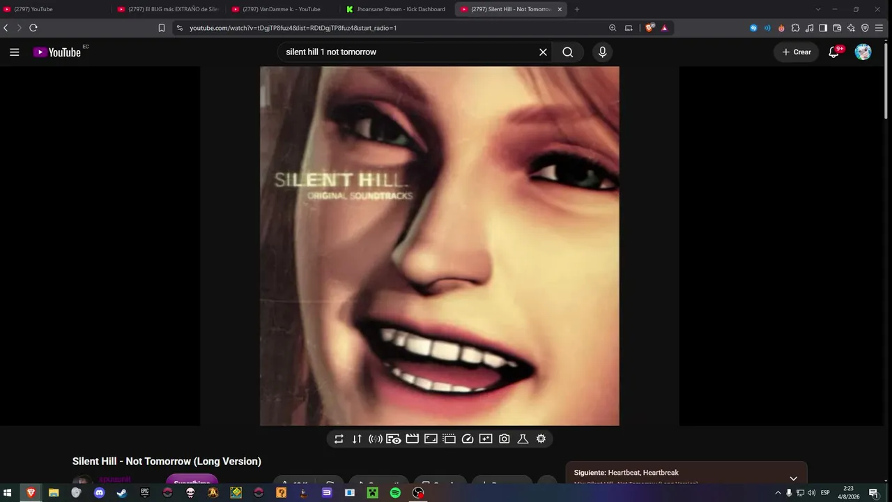Open the media control music note
The height and width of the screenshot is (502, 892).
click(x=809, y=28)
